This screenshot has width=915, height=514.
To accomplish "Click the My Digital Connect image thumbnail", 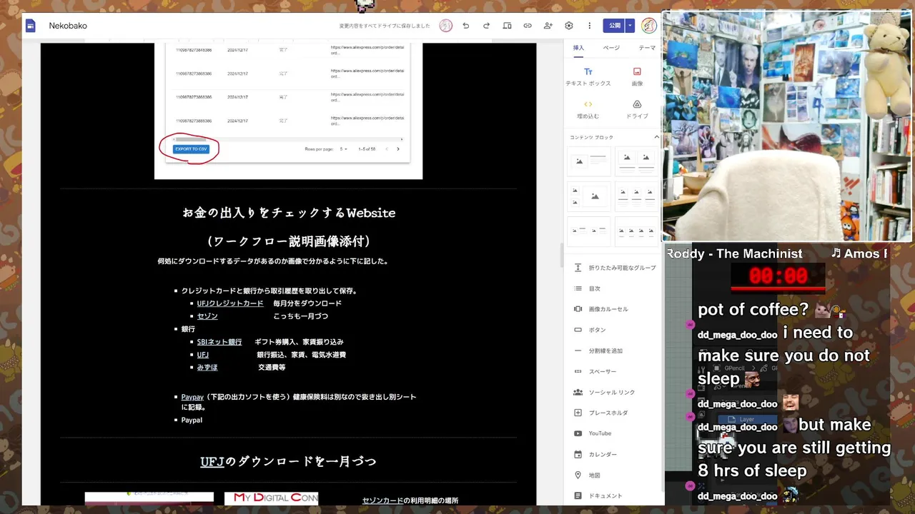I will point(271,498).
